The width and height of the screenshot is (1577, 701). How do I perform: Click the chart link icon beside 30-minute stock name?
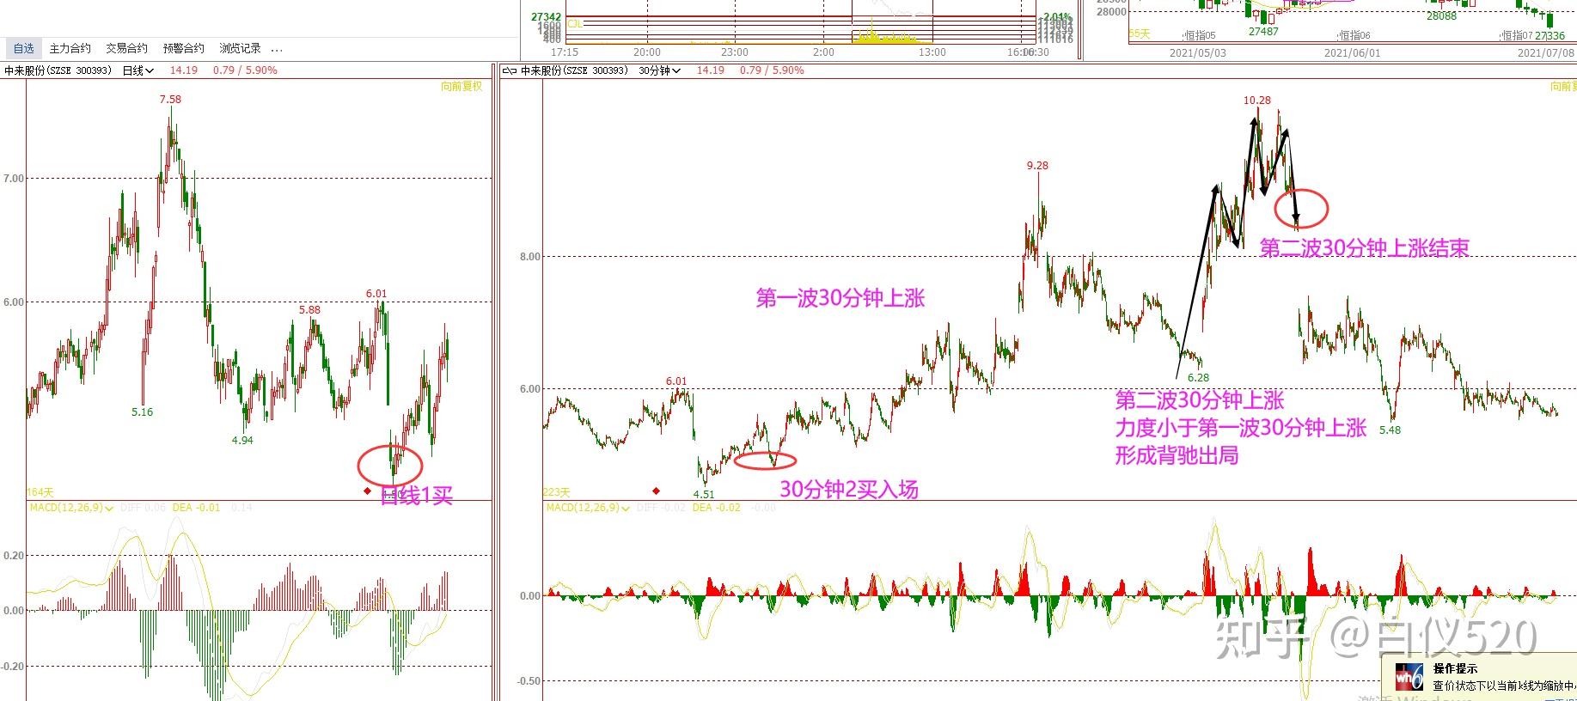509,70
